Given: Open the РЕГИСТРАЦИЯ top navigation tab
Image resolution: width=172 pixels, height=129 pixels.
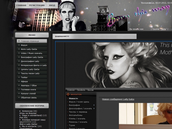Looking at the screenshot, I should click(x=37, y=5).
